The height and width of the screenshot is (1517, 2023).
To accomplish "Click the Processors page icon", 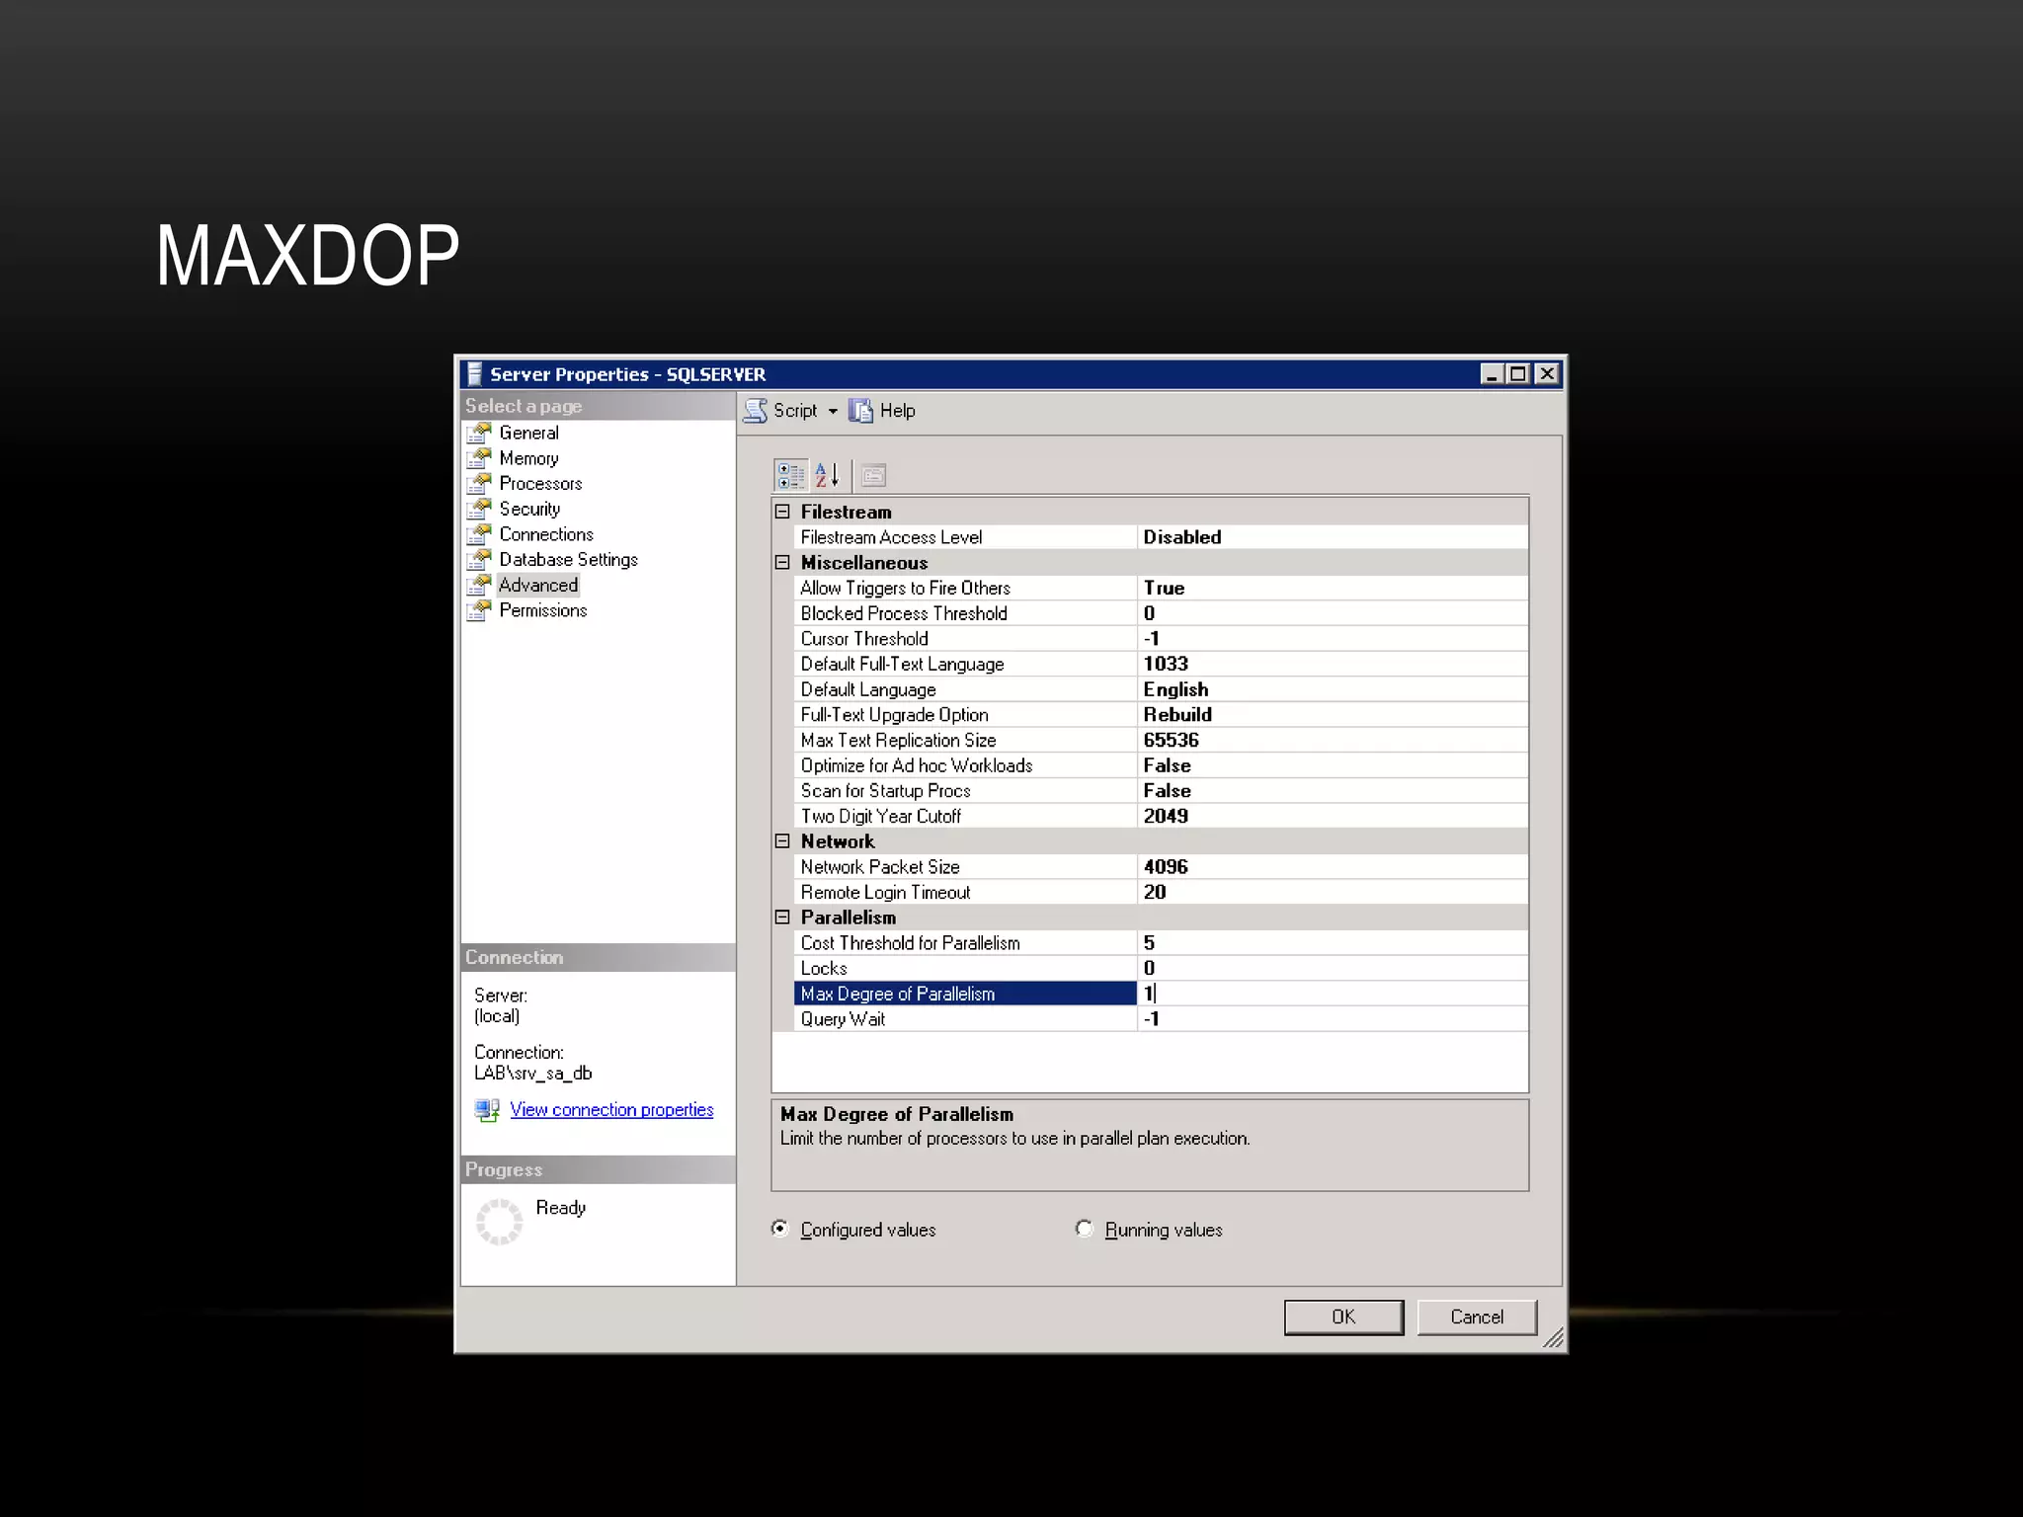I will point(479,484).
